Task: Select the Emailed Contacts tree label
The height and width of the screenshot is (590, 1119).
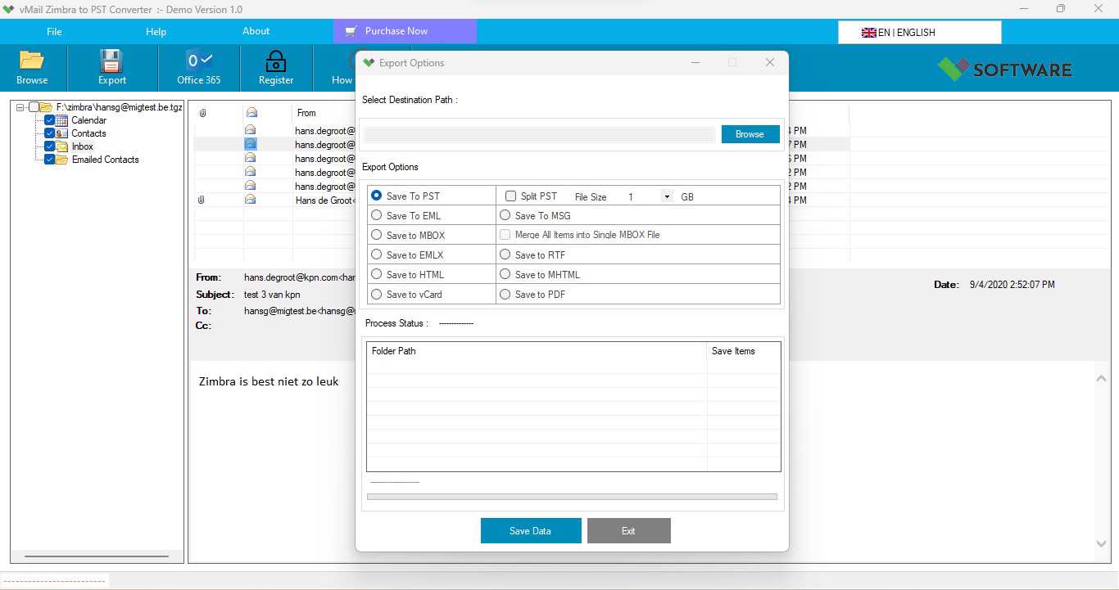Action: 106,160
